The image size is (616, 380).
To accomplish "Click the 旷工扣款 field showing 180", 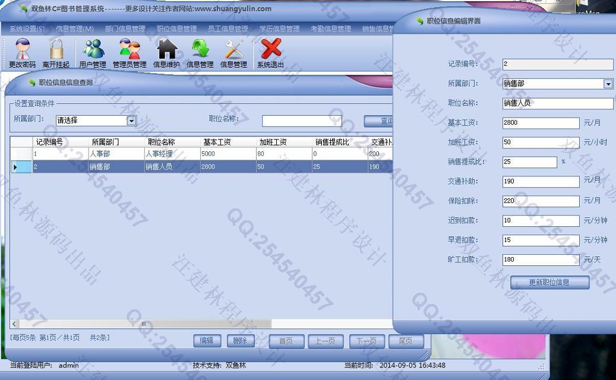I will pyautogui.click(x=541, y=259).
